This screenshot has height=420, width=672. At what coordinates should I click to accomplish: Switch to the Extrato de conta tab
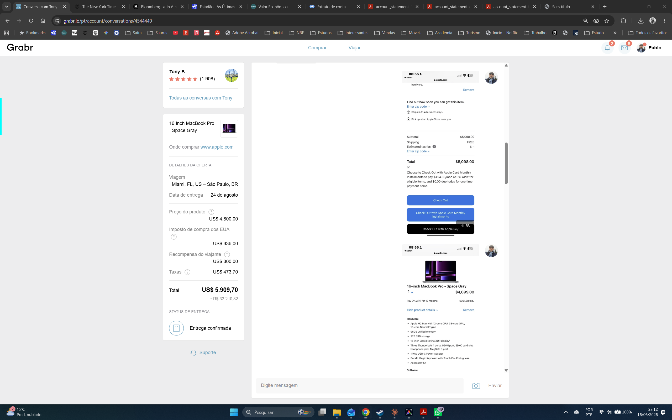(x=331, y=7)
